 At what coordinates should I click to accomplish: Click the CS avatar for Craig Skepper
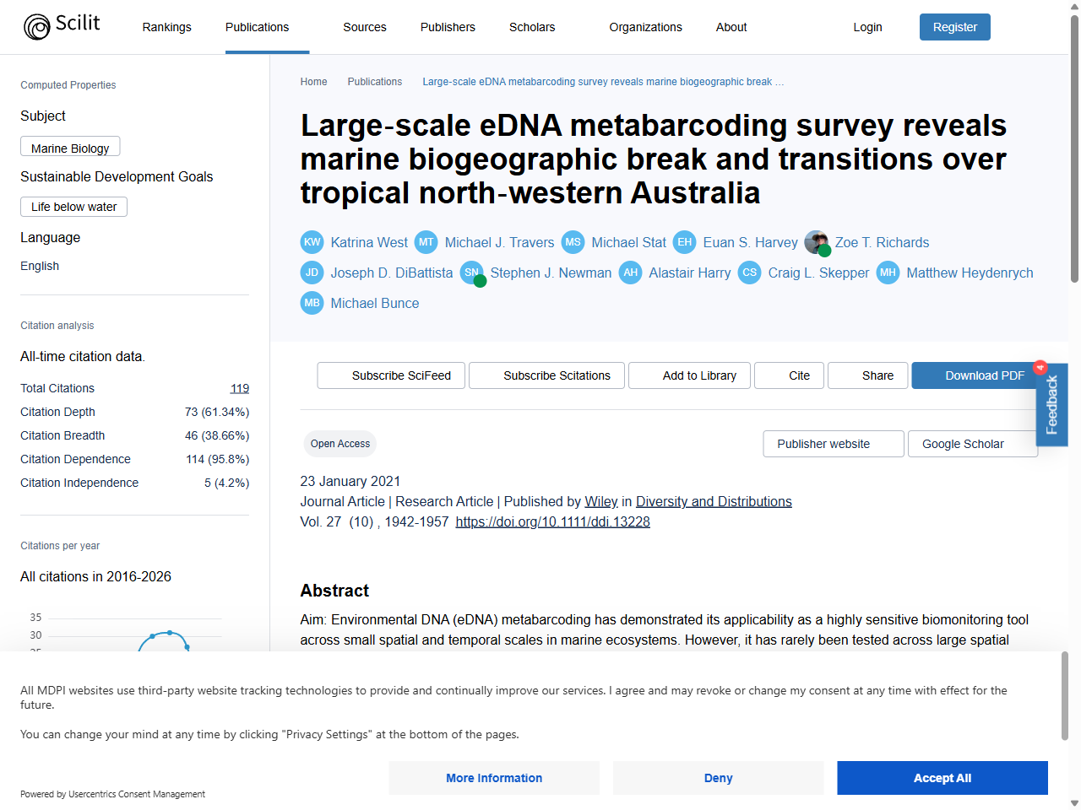pyautogui.click(x=750, y=273)
